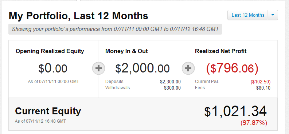Click the Fees $80.10 value
The width and height of the screenshot is (289, 134).
(263, 88)
